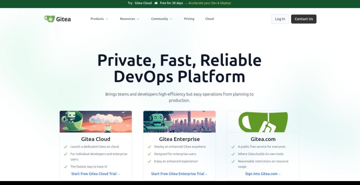This screenshot has height=185, width=360.
Task: Click checkmark beside 'The fastest way to have it!'
Action: [66, 167]
